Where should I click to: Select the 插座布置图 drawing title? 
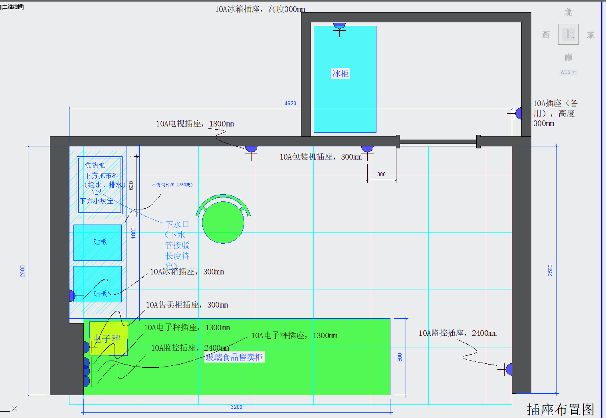point(560,409)
